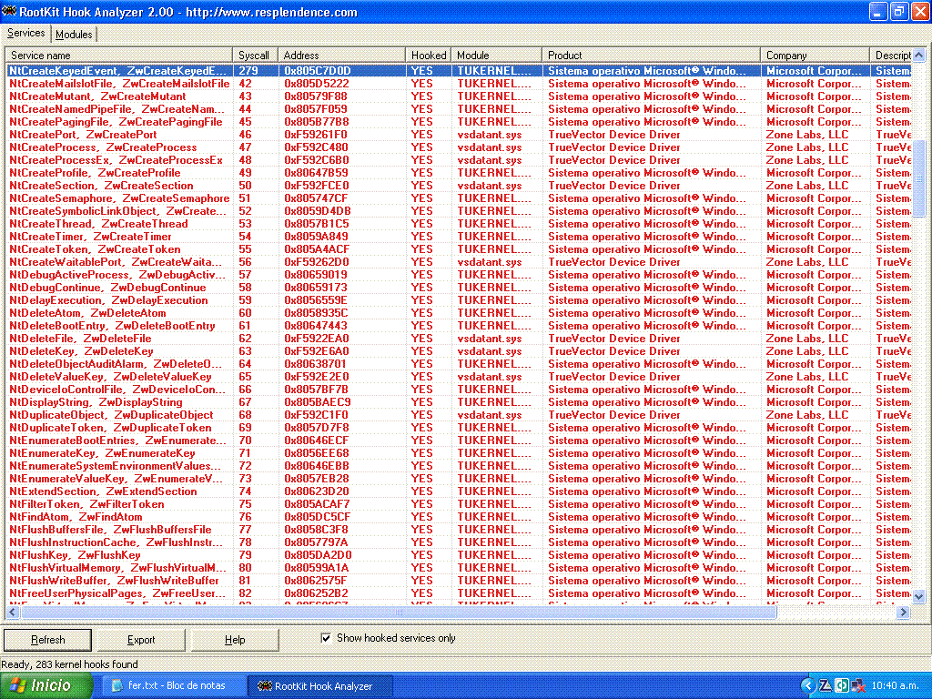Select the NtDeleteFile, ZwDeleteFile row
This screenshot has width=932, height=699.
pyautogui.click(x=459, y=339)
